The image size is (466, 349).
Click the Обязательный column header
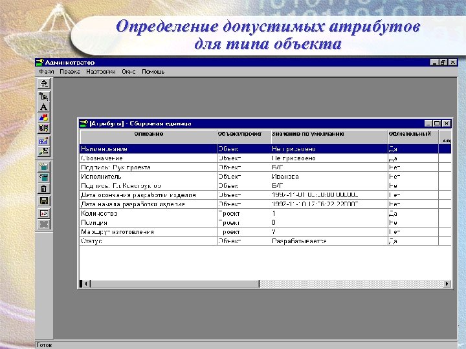pyautogui.click(x=413, y=137)
